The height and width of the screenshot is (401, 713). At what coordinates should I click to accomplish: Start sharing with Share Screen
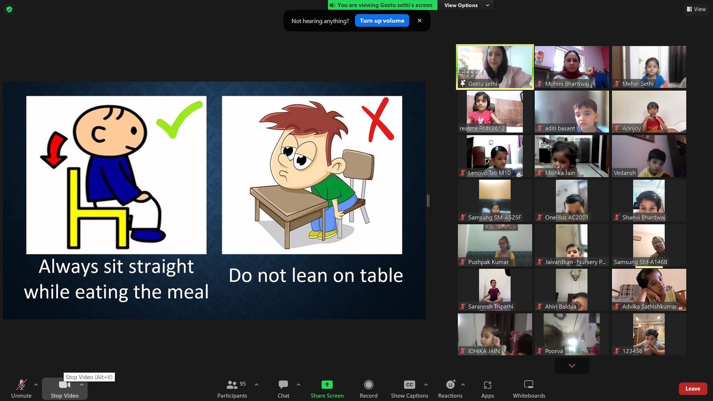click(x=327, y=389)
